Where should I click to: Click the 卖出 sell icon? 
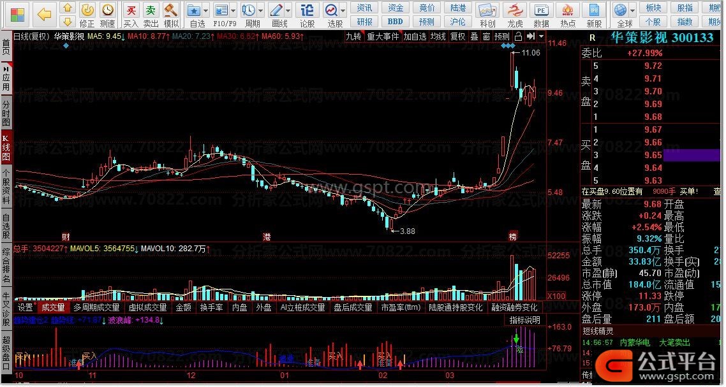click(151, 15)
